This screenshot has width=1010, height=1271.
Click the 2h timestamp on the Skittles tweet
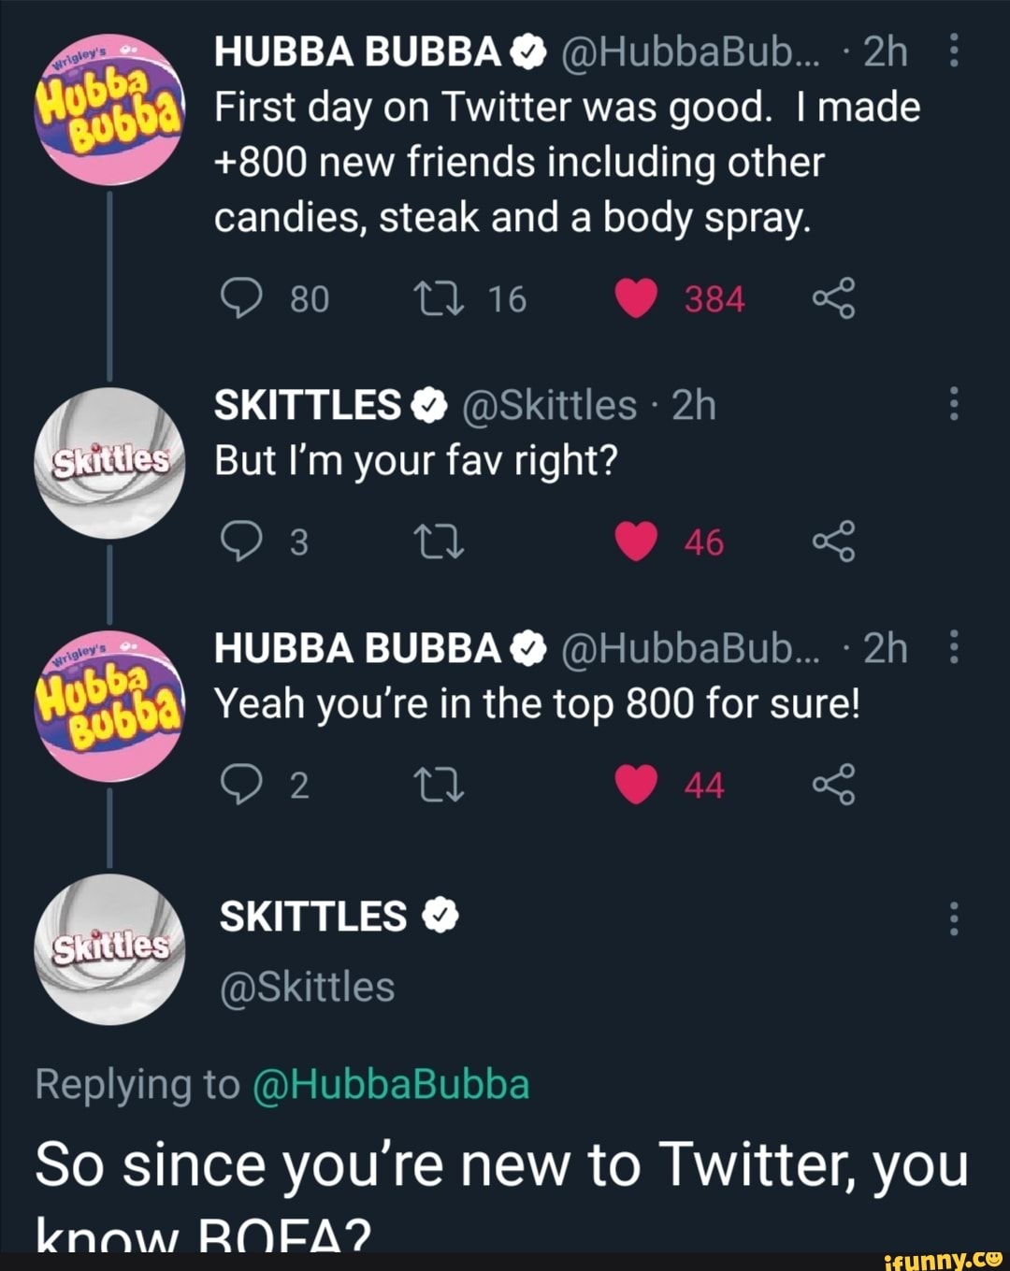tap(692, 404)
